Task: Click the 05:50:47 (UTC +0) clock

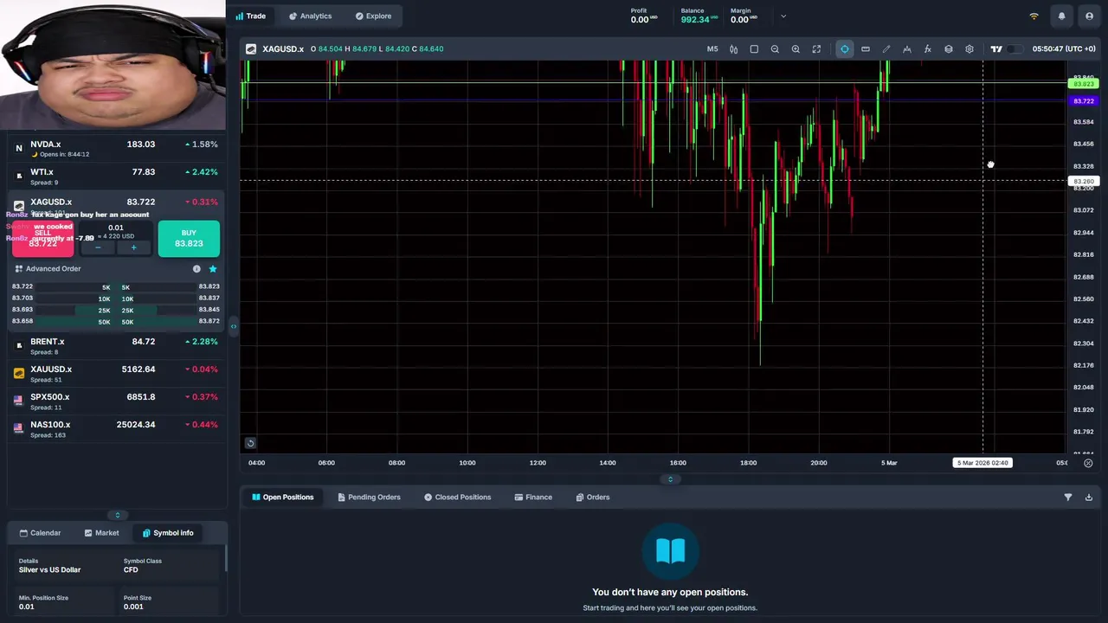Action: (x=1064, y=49)
